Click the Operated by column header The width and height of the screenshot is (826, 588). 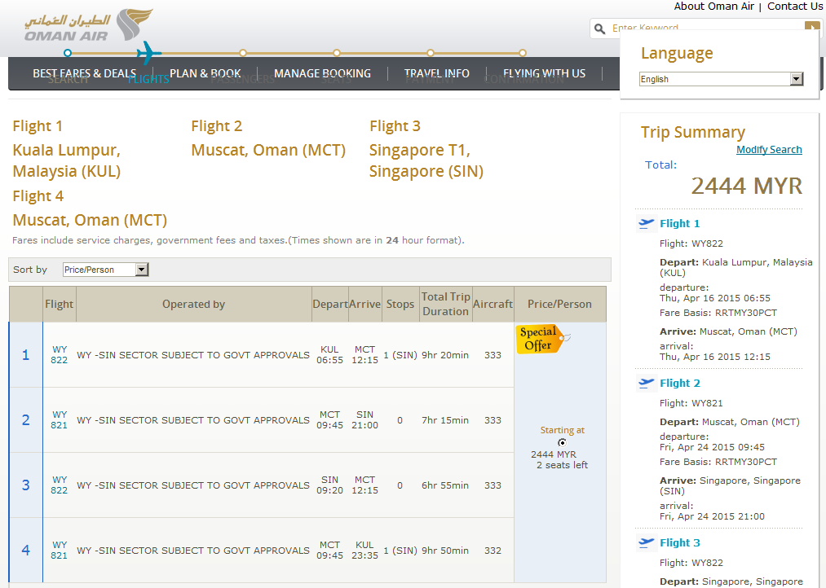point(193,304)
